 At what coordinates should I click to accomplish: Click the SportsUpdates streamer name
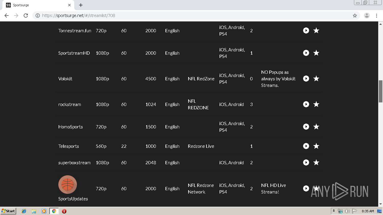[x=73, y=199]
